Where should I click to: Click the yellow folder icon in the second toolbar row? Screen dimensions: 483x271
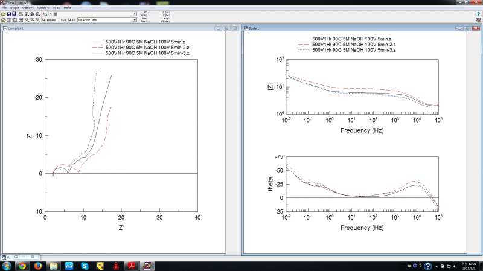tap(4, 20)
